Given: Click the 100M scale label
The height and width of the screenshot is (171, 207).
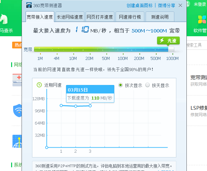Looking at the screenshot, I should (123, 59).
